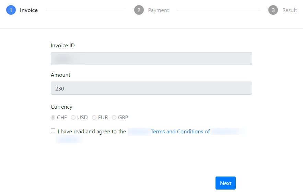
Task: Open the Terms and Conditions link
Action: click(180, 132)
